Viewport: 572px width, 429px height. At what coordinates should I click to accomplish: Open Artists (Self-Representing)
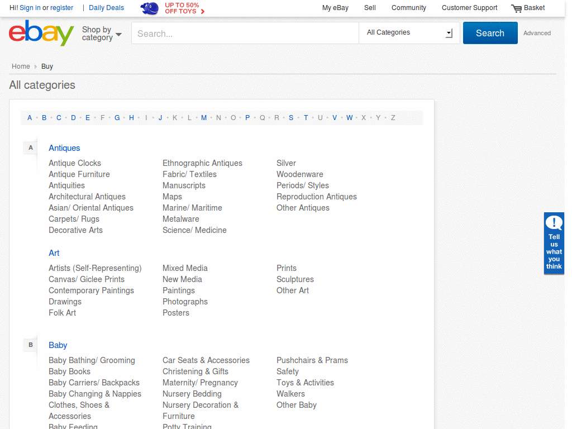pyautogui.click(x=95, y=268)
